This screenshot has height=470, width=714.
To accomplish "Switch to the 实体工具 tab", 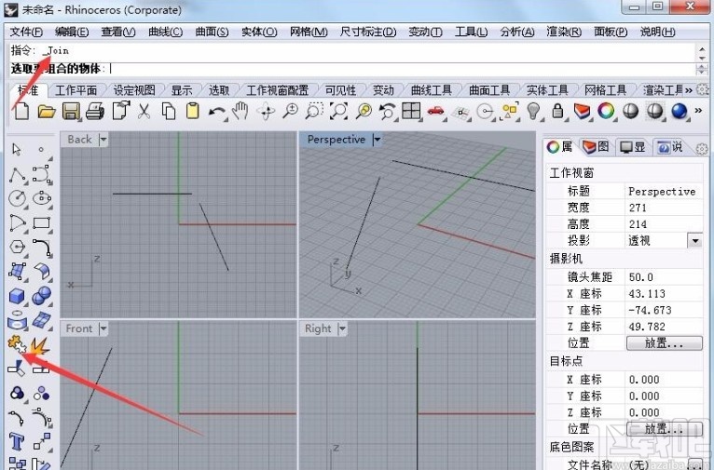I will tap(547, 90).
